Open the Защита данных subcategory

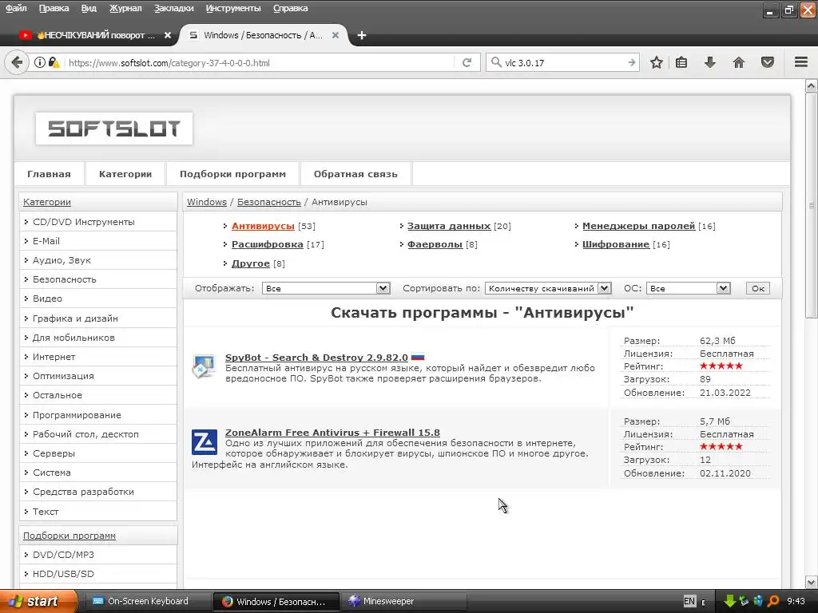(449, 226)
